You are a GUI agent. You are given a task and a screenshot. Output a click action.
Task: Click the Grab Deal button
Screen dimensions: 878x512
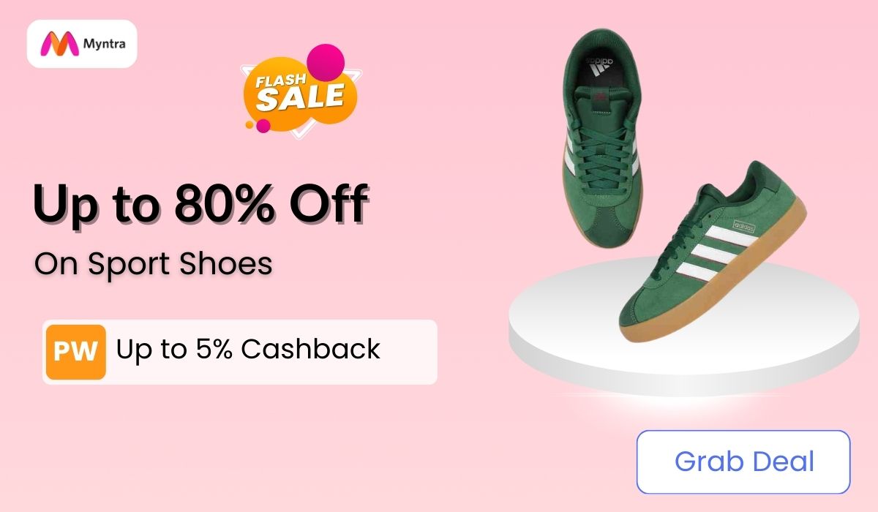[743, 462]
